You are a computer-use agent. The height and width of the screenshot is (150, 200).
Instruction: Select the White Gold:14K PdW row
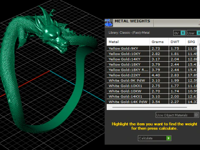click(x=152, y=102)
